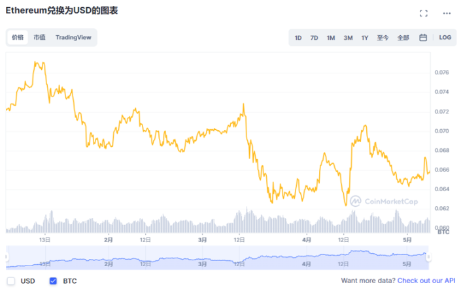
Task: Select the 至今 year-to-date range
Action: point(383,38)
